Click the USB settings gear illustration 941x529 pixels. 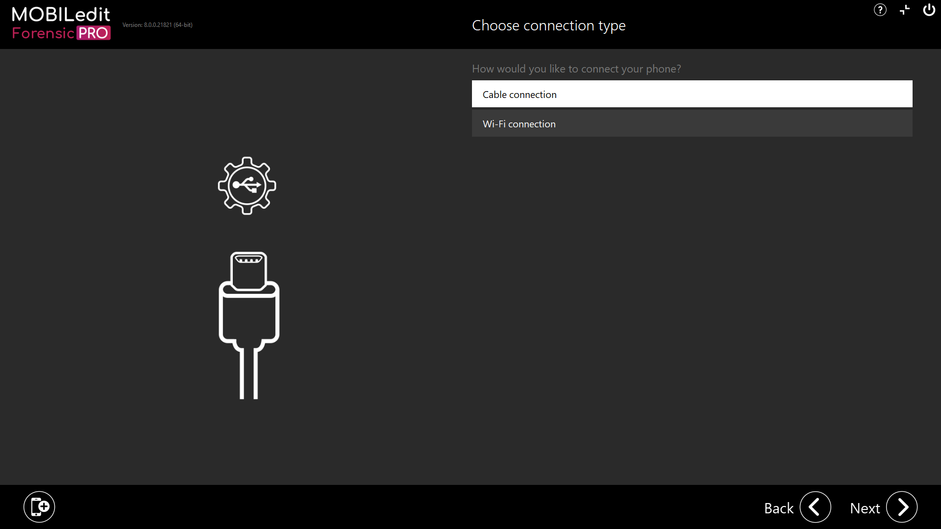click(247, 185)
